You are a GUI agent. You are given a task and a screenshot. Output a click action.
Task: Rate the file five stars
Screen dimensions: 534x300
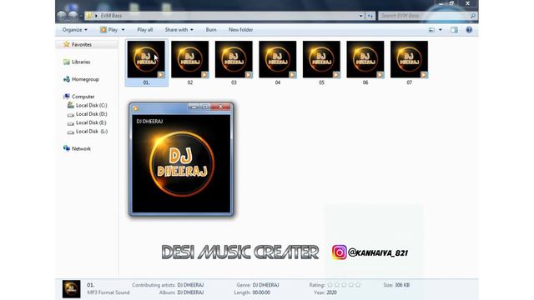[x=358, y=285]
